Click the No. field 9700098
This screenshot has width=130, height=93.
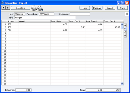(20, 14)
